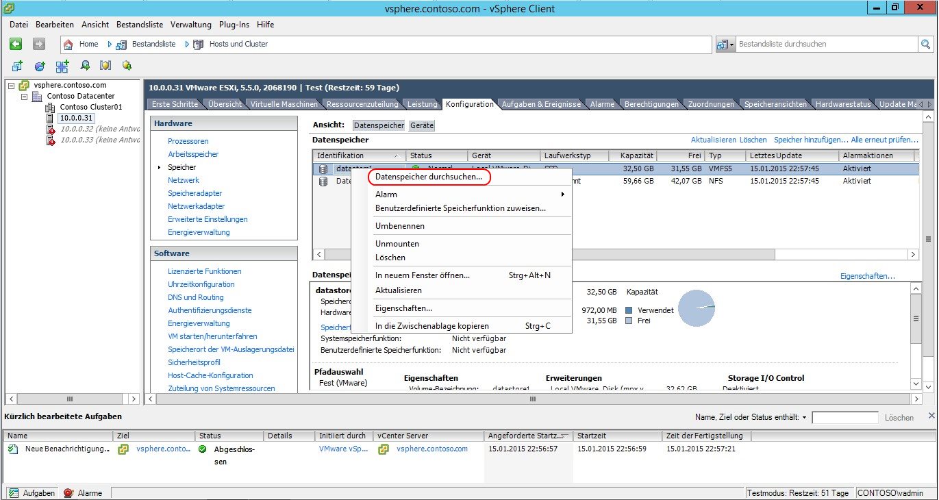
Task: Open the Name, Ziel oder Status filter dropdown
Action: (x=804, y=418)
